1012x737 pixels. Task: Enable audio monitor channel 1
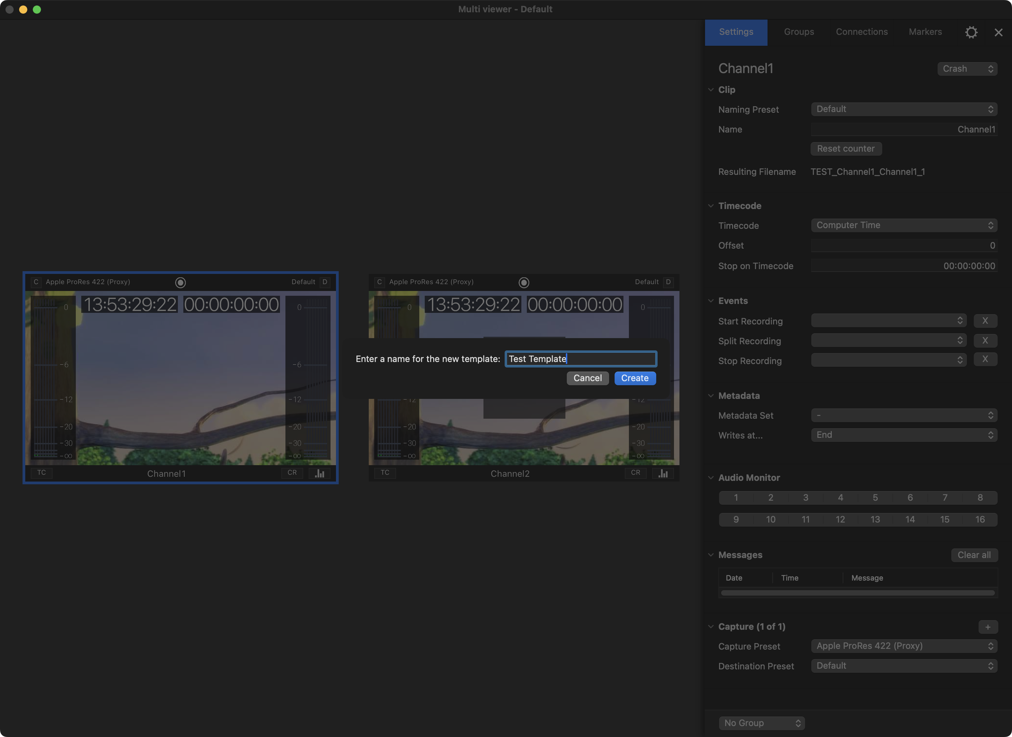click(x=736, y=498)
